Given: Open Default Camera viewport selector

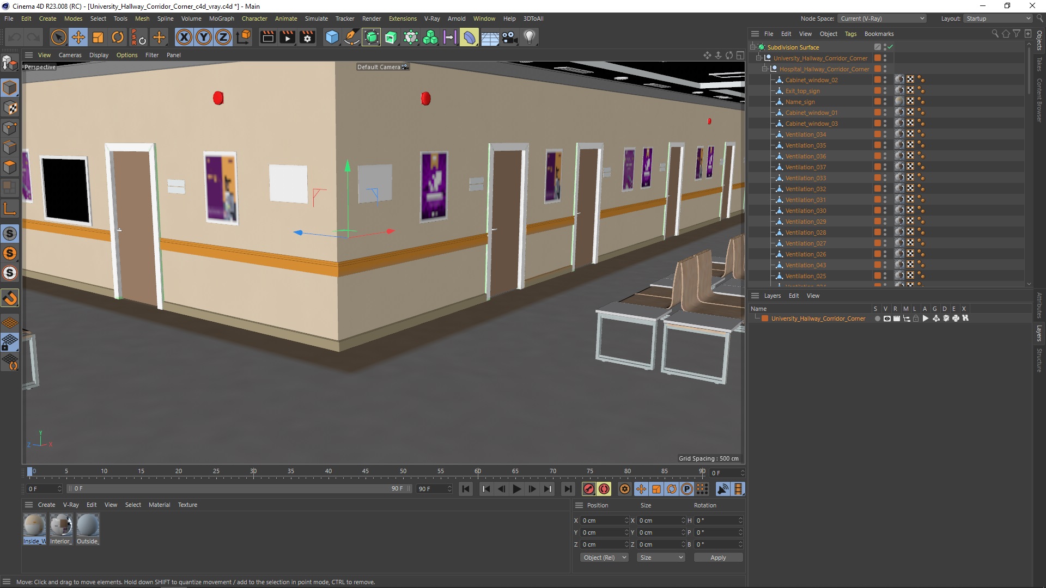Looking at the screenshot, I should (382, 67).
